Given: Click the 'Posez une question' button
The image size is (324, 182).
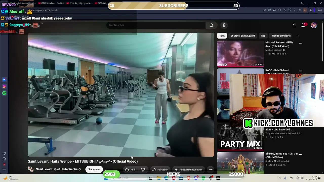Looking at the screenshot, I should [x=188, y=169].
